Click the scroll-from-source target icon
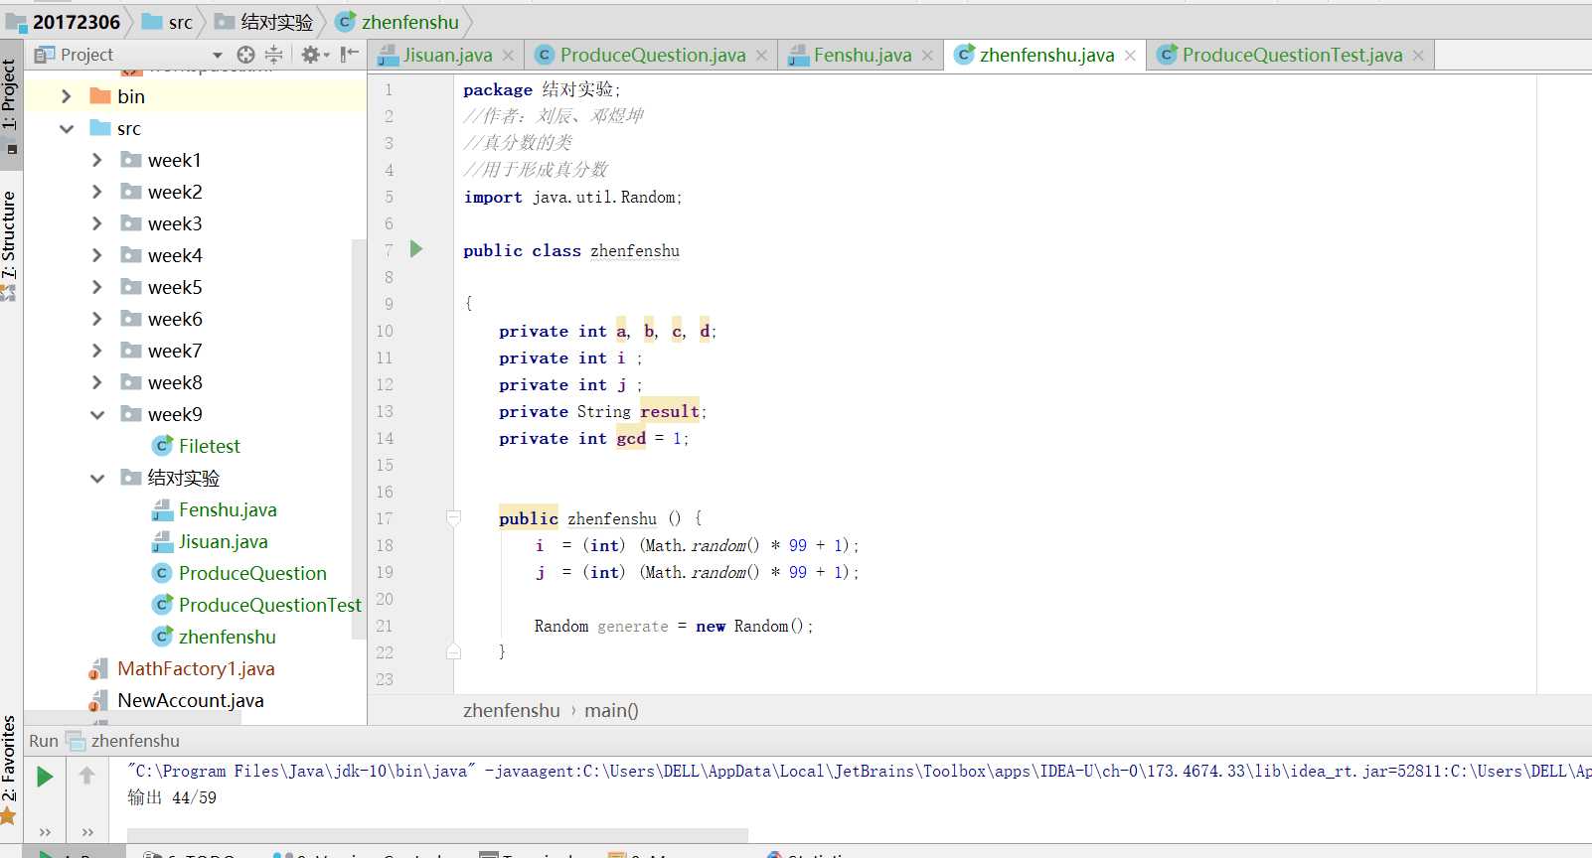Viewport: 1592px width, 858px height. pos(245,55)
